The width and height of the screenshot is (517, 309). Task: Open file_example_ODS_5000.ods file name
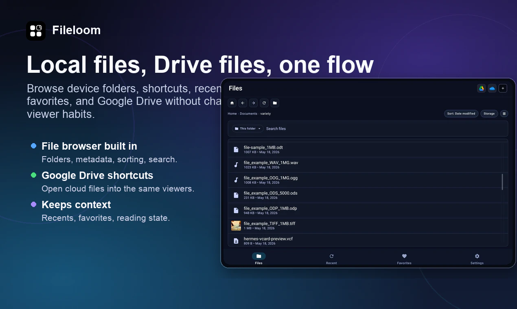[x=270, y=193]
